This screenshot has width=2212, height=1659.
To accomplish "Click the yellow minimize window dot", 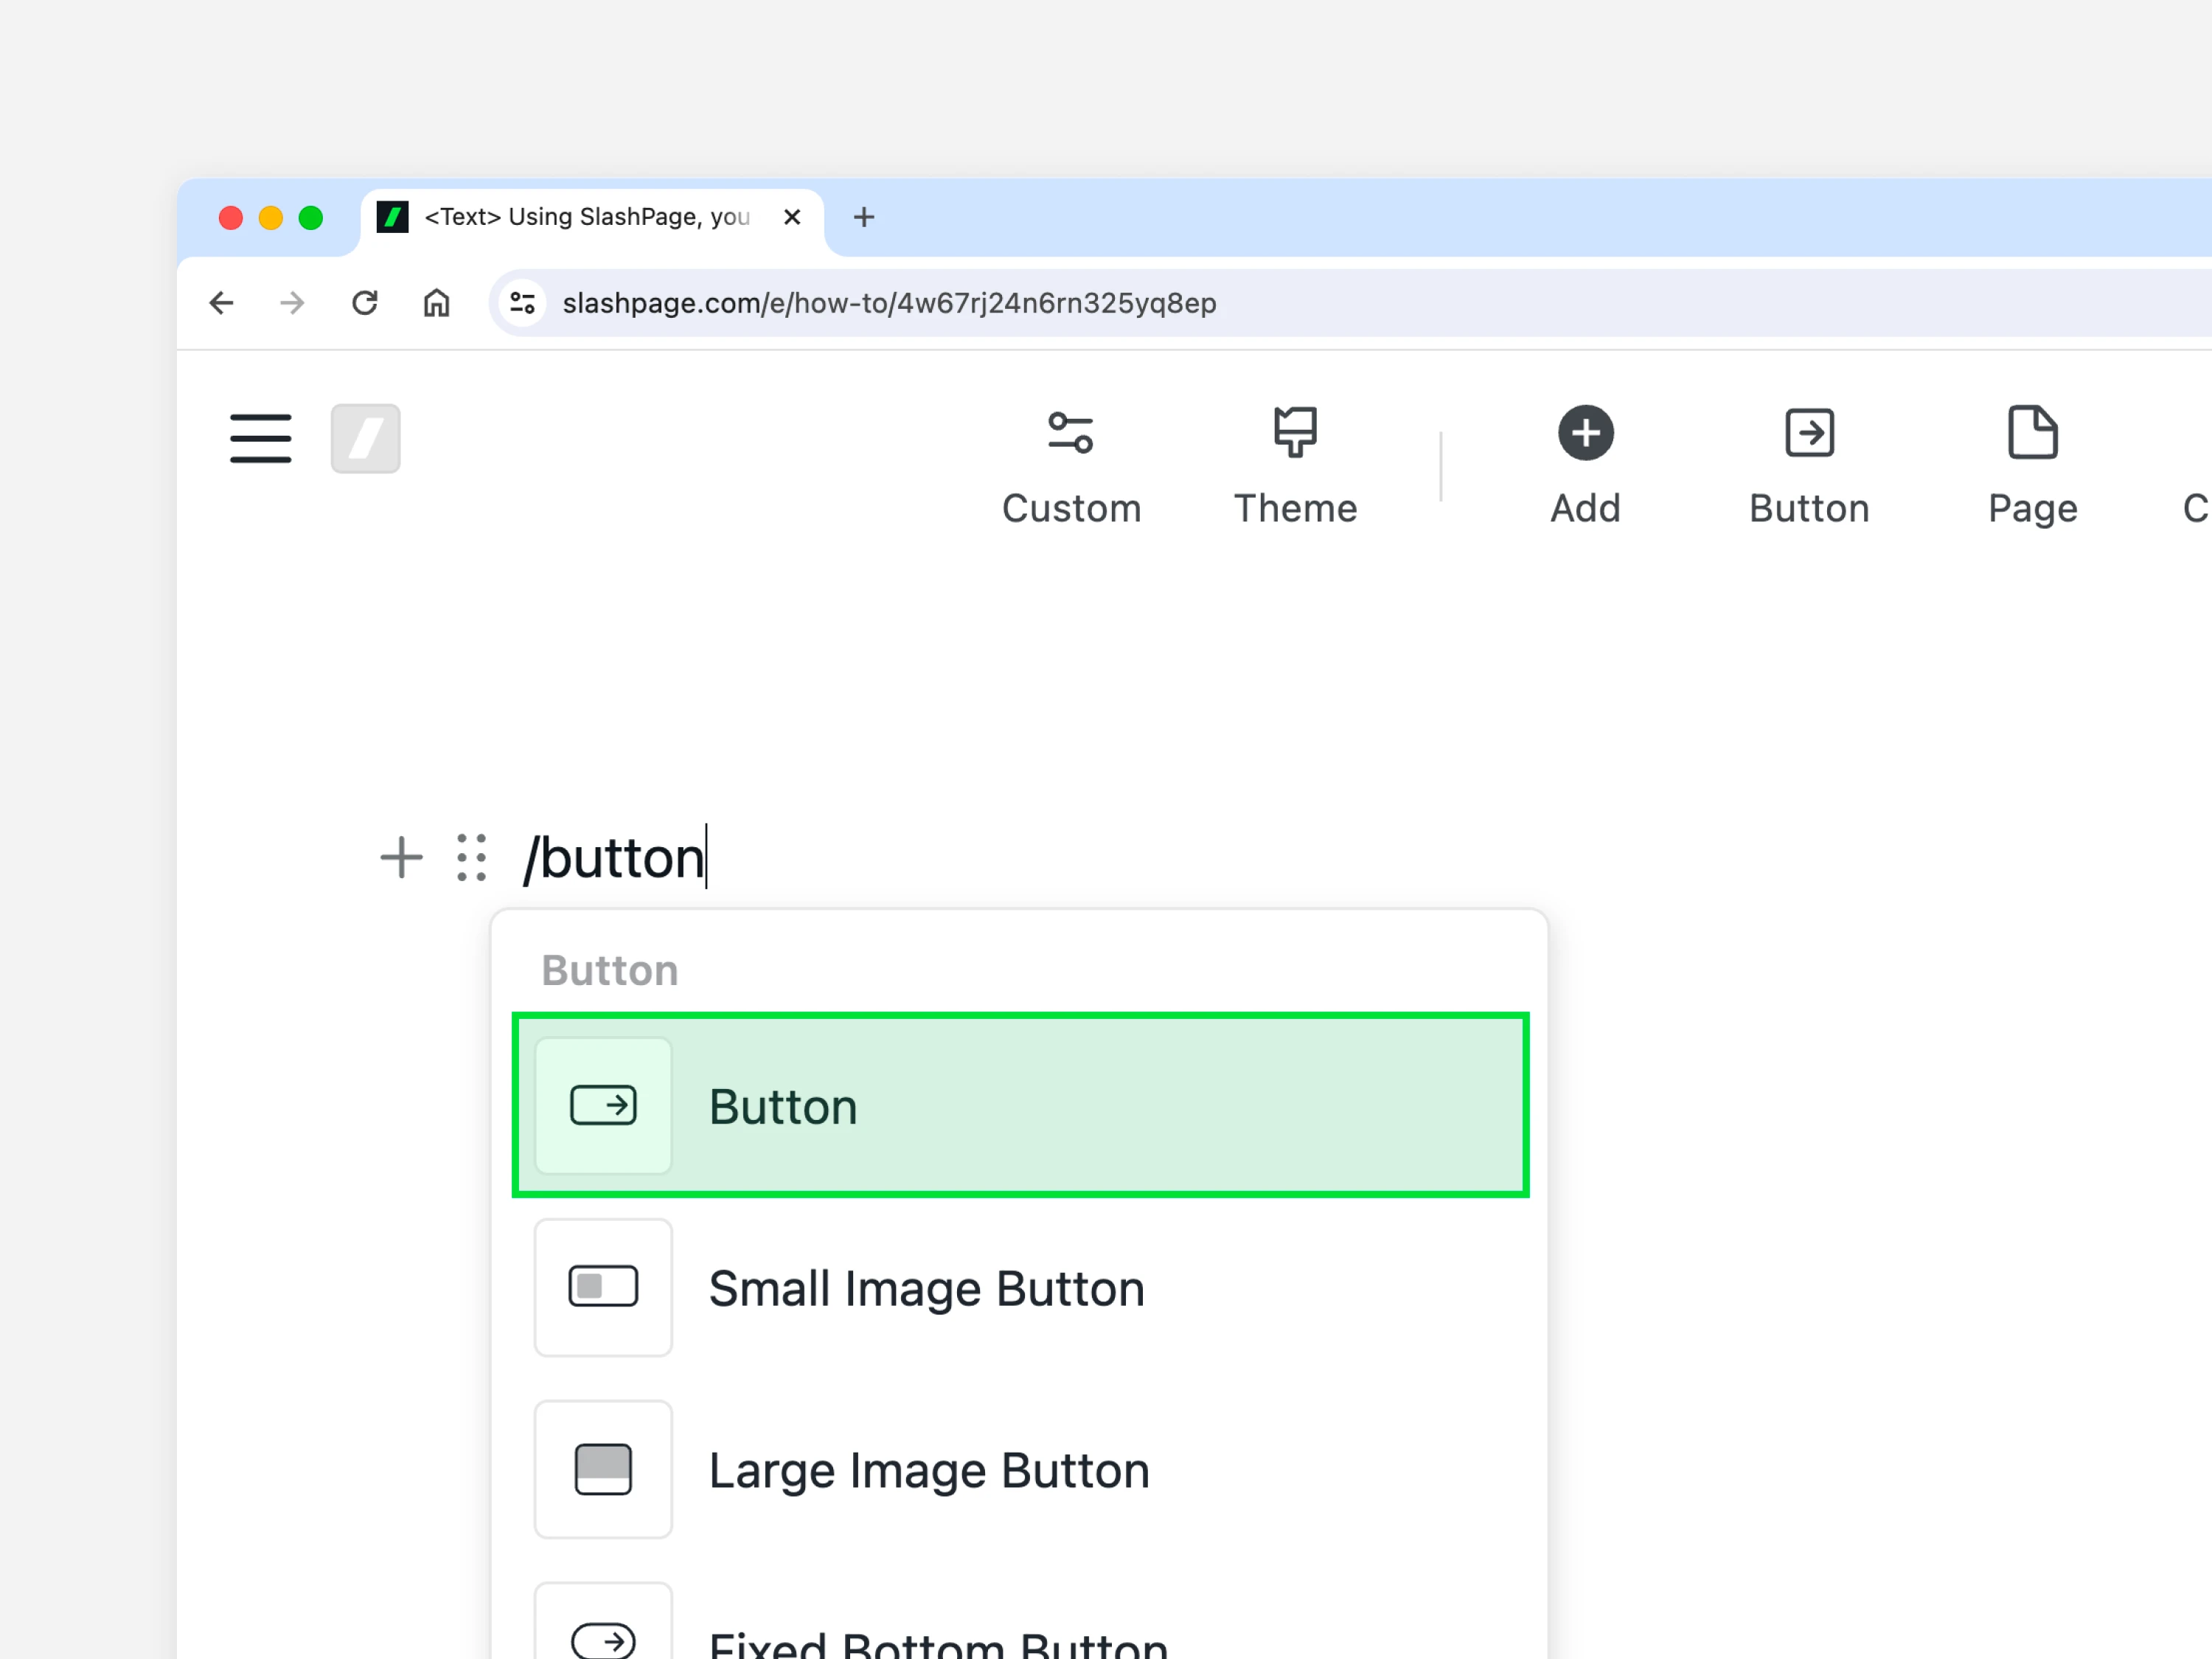I will click(x=271, y=218).
